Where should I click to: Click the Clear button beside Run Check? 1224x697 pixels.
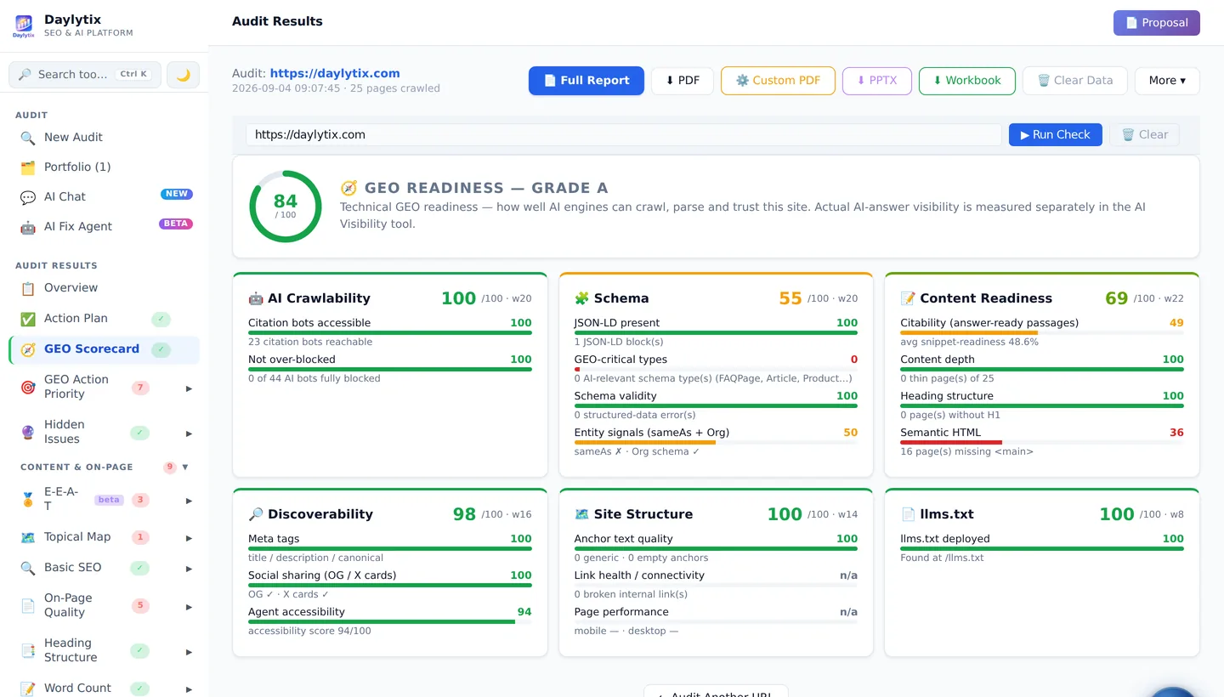click(1144, 135)
